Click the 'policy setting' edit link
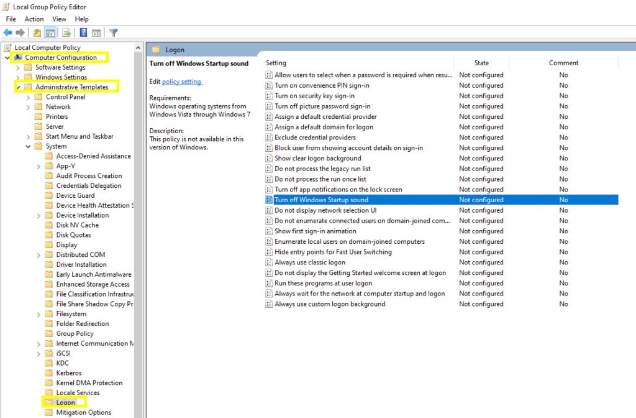Image resolution: width=636 pixels, height=418 pixels. (x=181, y=81)
